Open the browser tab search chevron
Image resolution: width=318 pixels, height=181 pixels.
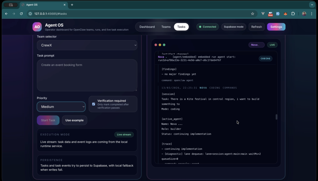tap(312, 5)
